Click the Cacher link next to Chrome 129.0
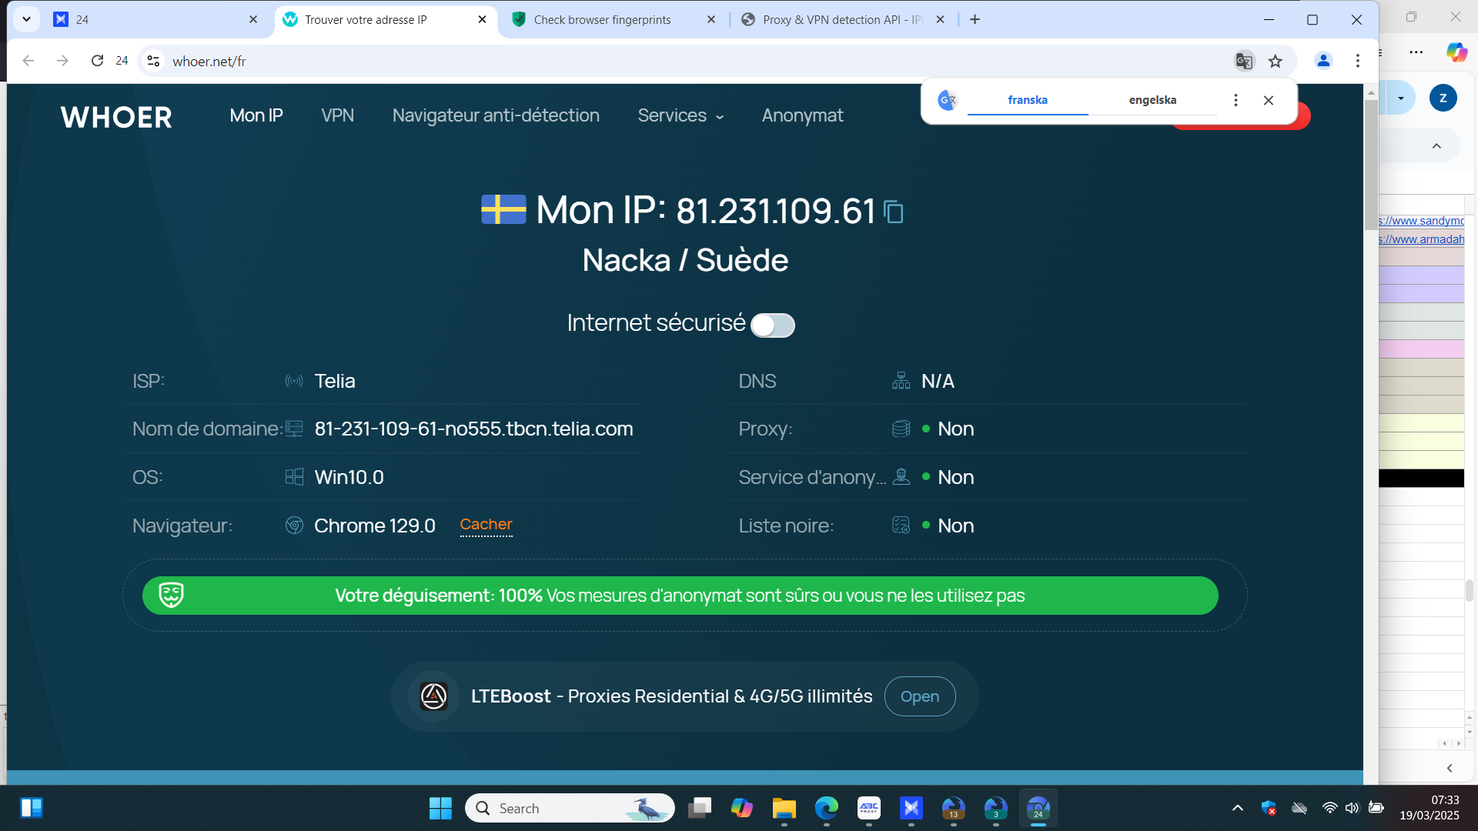The image size is (1478, 831). pyautogui.click(x=486, y=525)
